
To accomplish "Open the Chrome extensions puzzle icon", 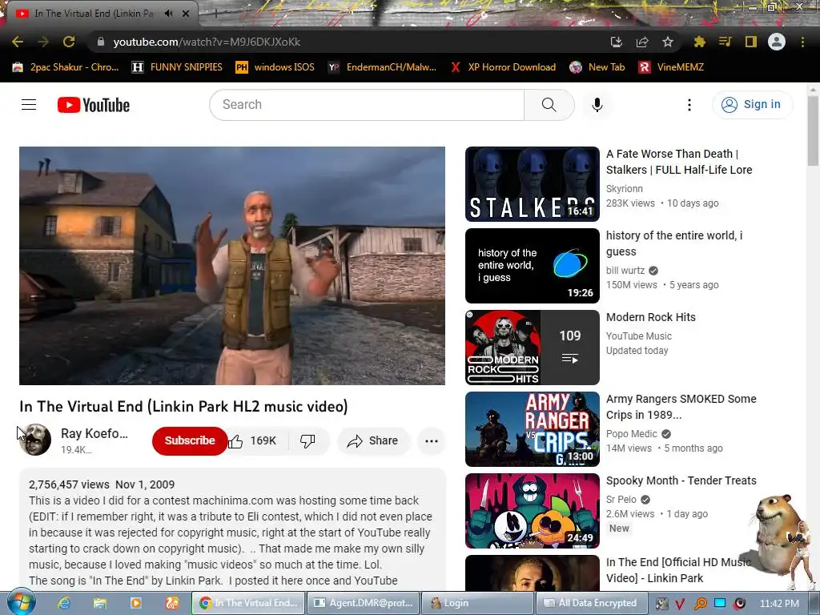I will (699, 42).
